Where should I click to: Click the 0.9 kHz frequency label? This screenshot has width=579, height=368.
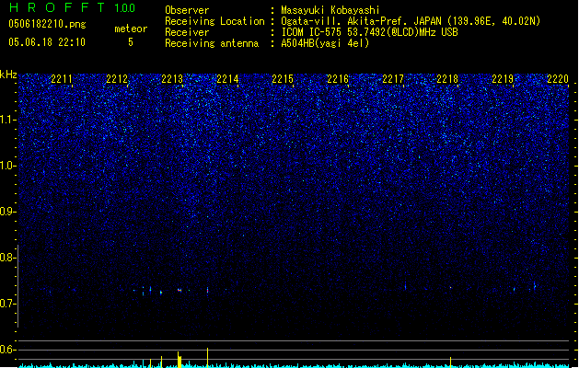tap(7, 212)
